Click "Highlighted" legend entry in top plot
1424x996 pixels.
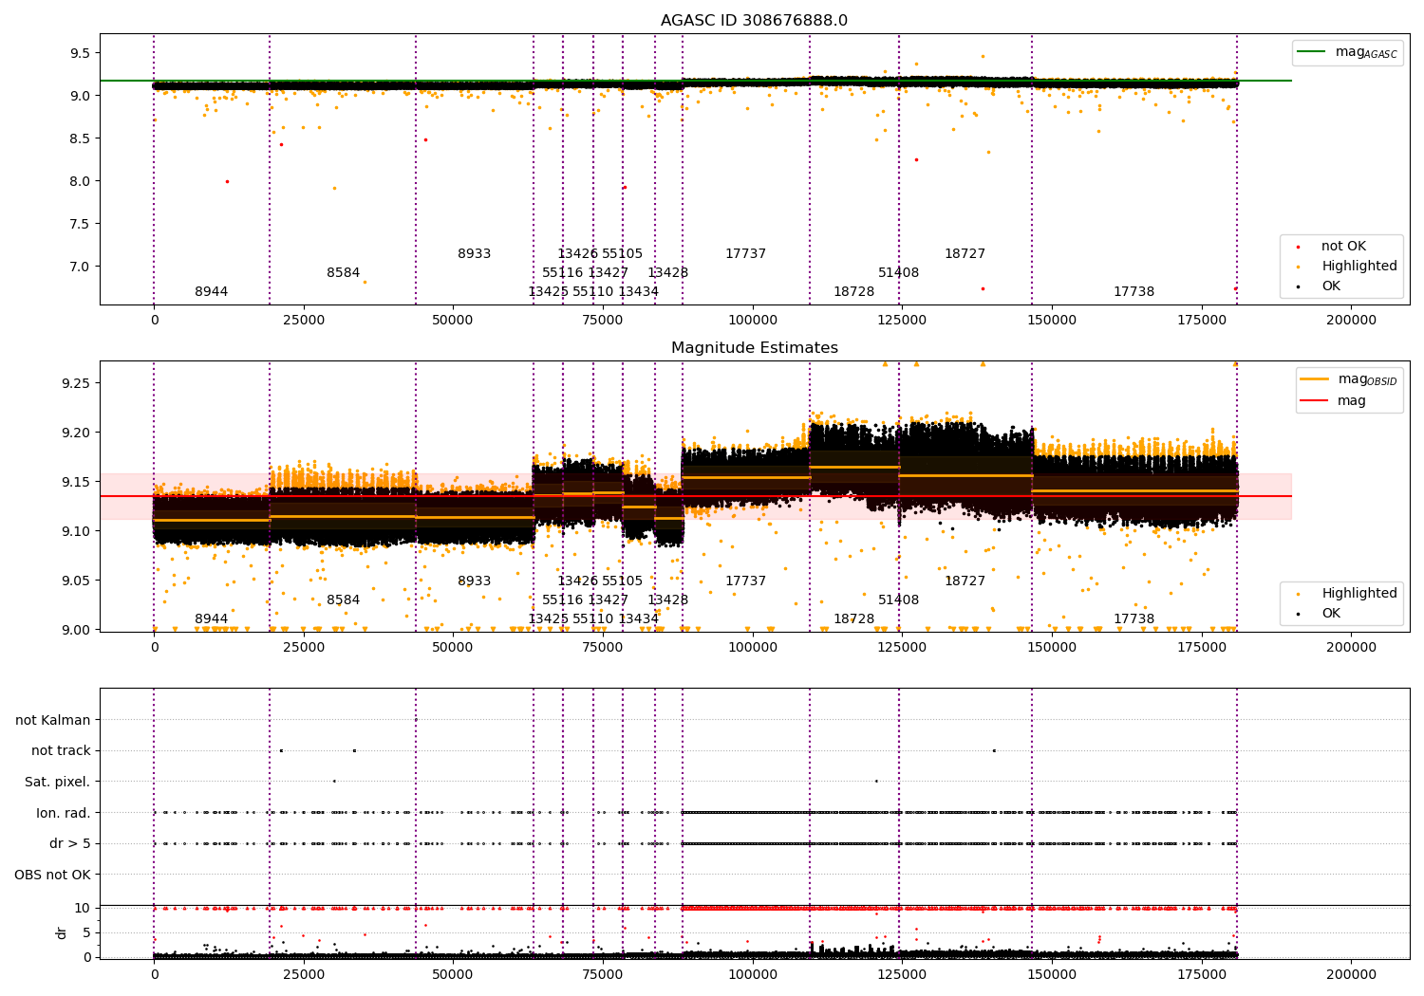[1359, 267]
